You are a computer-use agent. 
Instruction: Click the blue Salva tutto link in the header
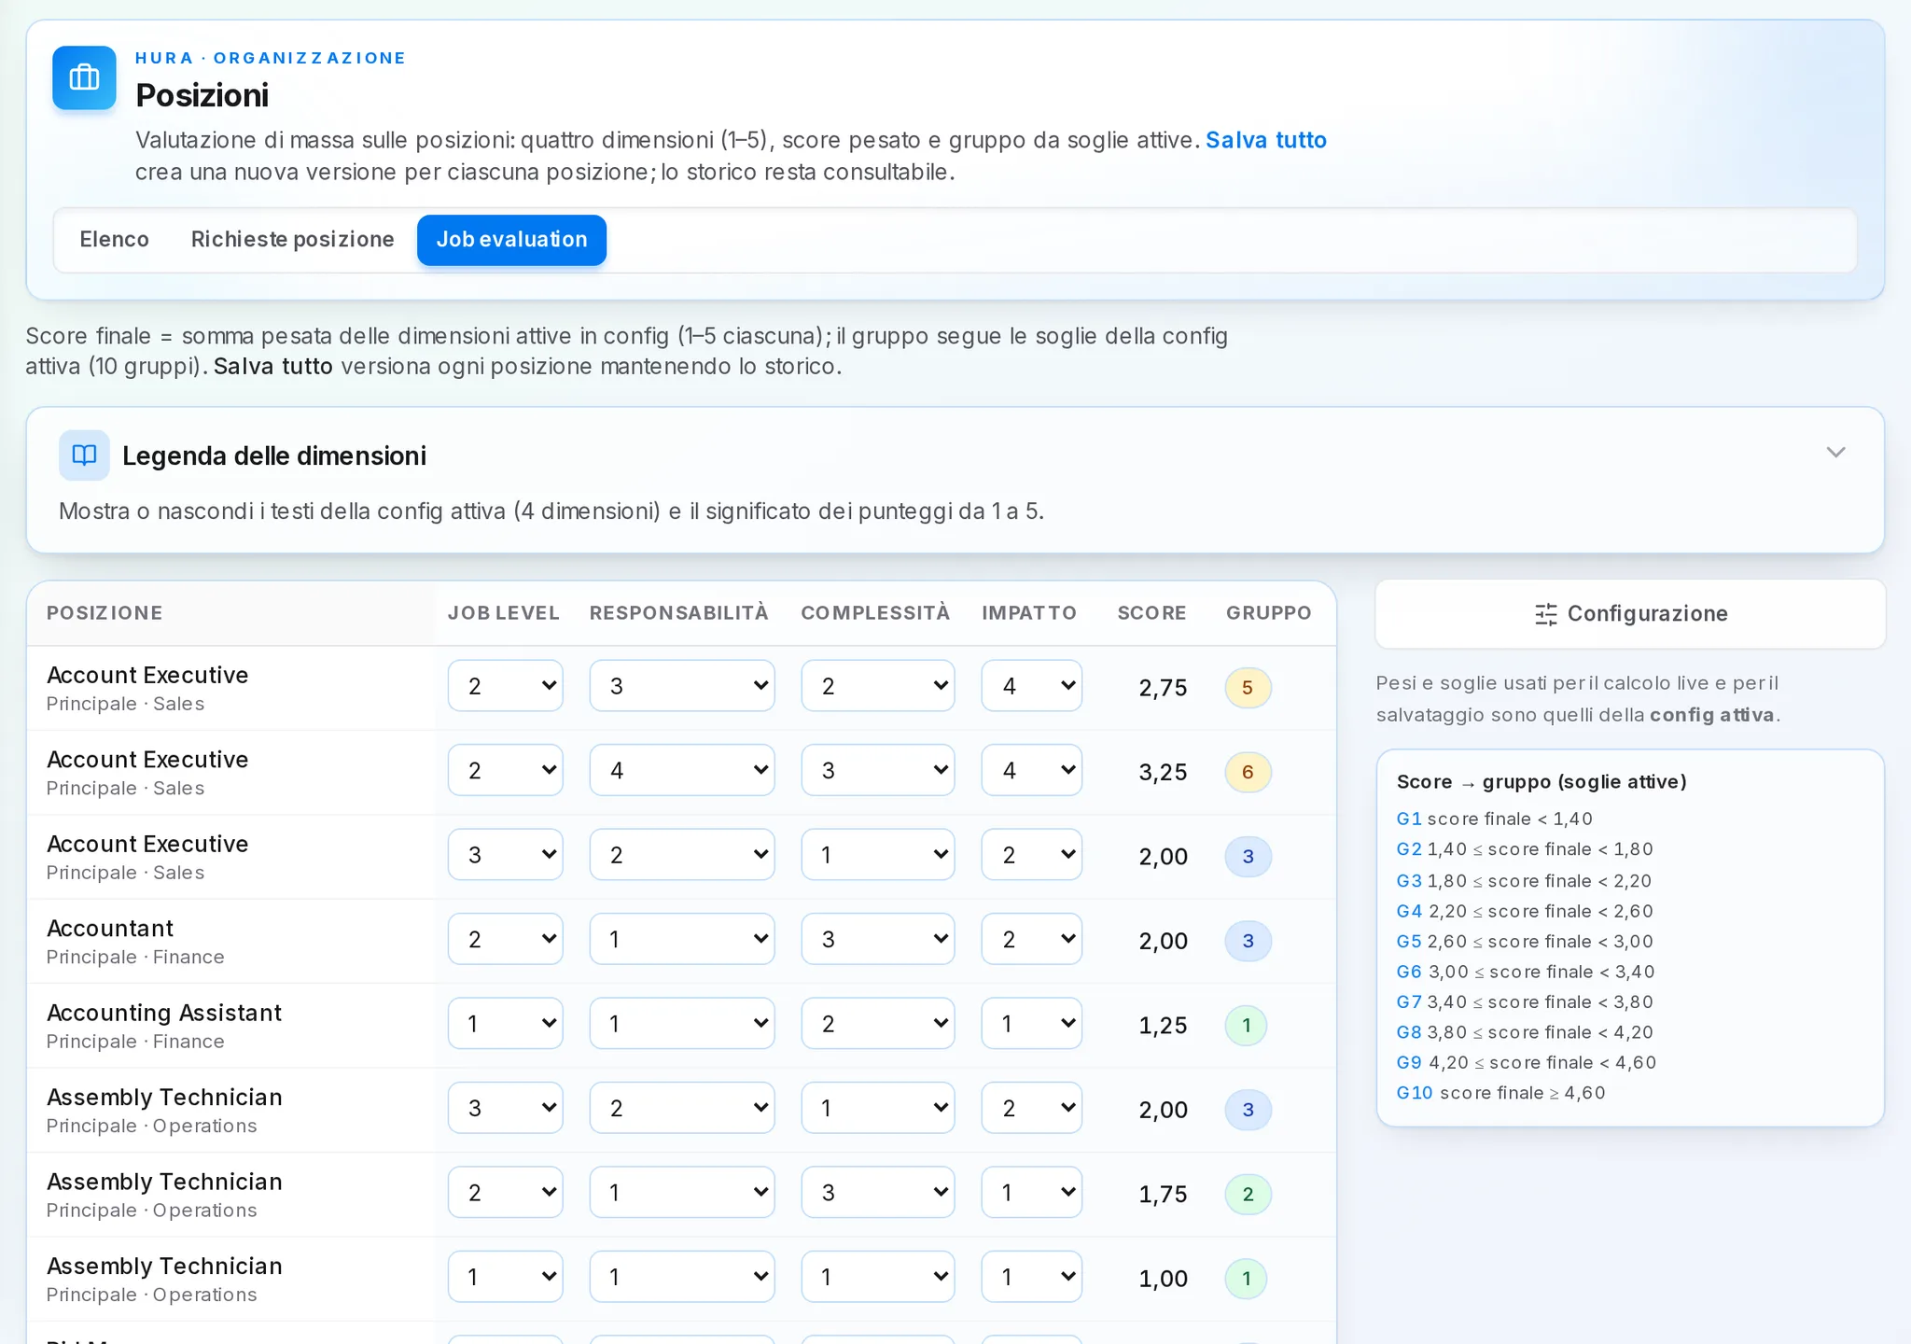click(1265, 140)
